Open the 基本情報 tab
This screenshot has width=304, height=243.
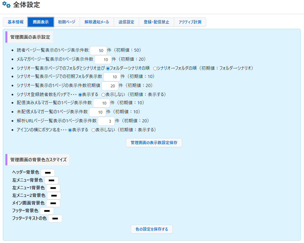click(x=16, y=22)
